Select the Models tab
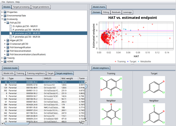 point(7,7)
